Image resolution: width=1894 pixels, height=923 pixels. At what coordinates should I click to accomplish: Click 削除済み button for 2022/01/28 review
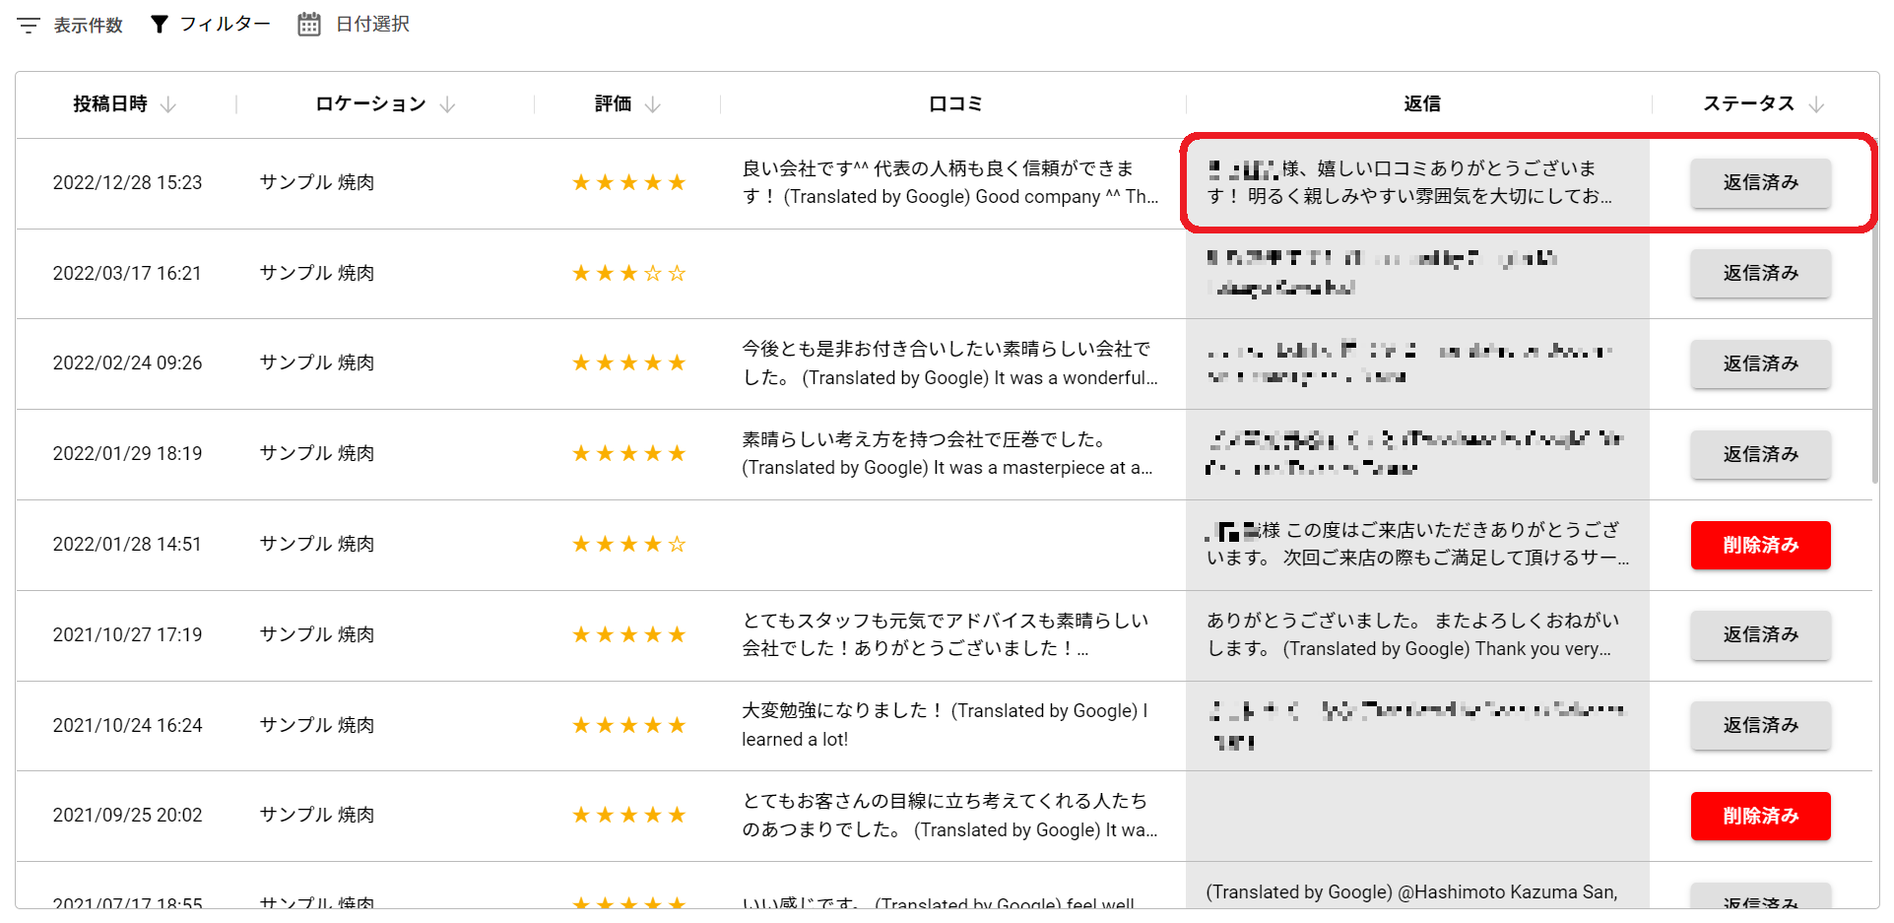1760,546
